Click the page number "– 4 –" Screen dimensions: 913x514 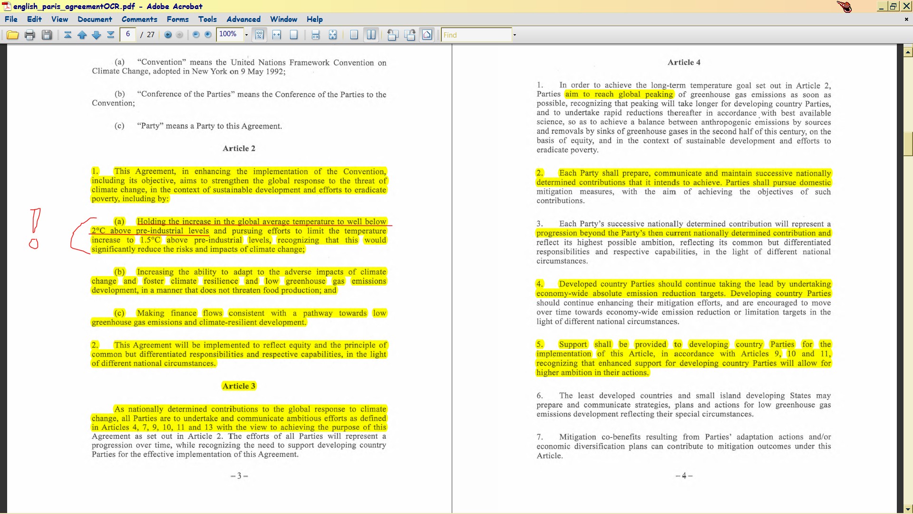tap(684, 476)
